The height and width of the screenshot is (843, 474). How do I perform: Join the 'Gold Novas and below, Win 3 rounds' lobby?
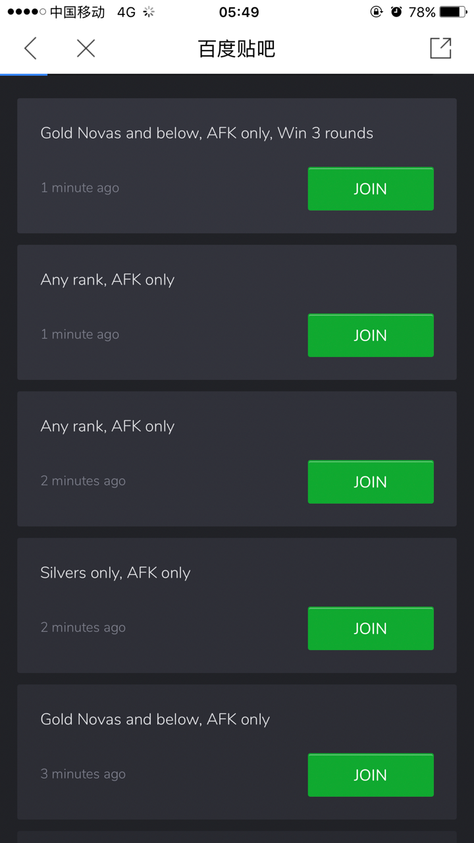point(370,189)
